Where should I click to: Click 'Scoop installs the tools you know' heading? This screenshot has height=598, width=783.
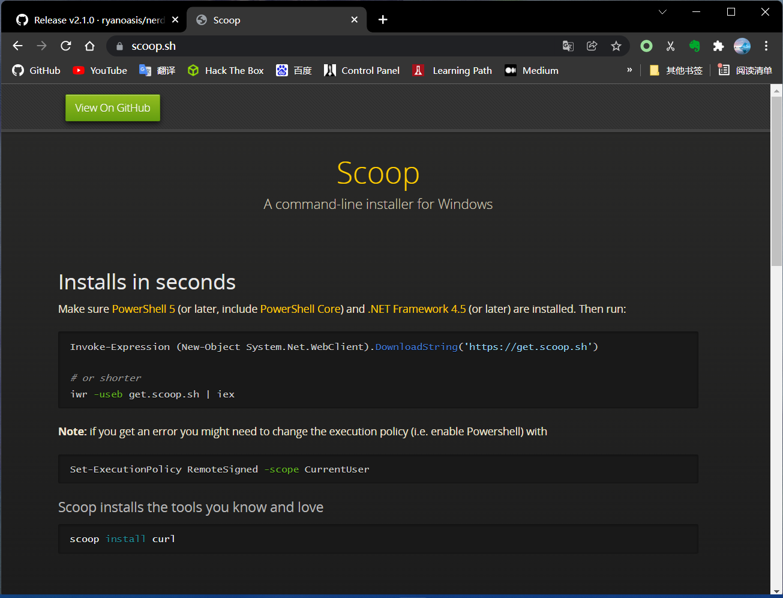[191, 507]
